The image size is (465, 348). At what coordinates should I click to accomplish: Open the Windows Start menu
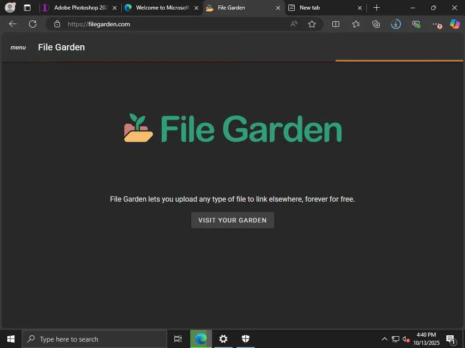click(x=11, y=339)
